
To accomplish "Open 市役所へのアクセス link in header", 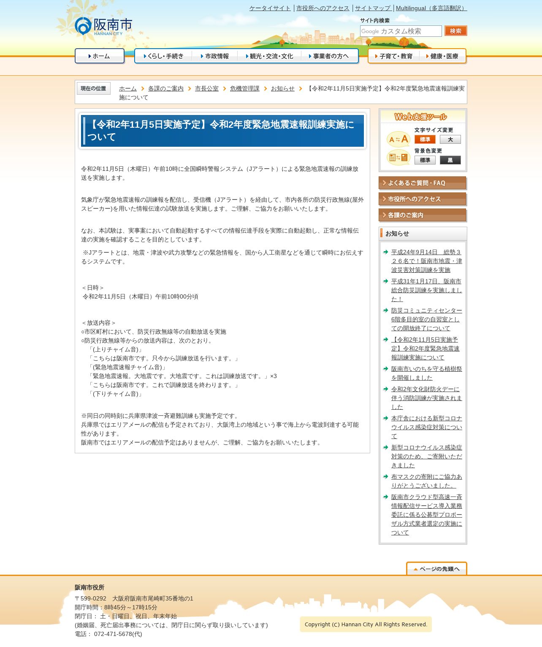I will coord(322,8).
